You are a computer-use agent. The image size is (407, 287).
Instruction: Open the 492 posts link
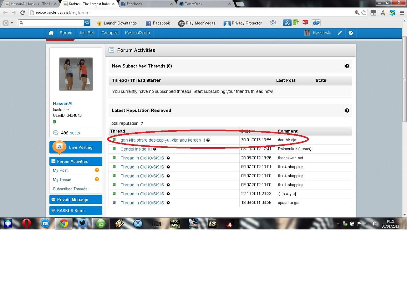pos(70,133)
